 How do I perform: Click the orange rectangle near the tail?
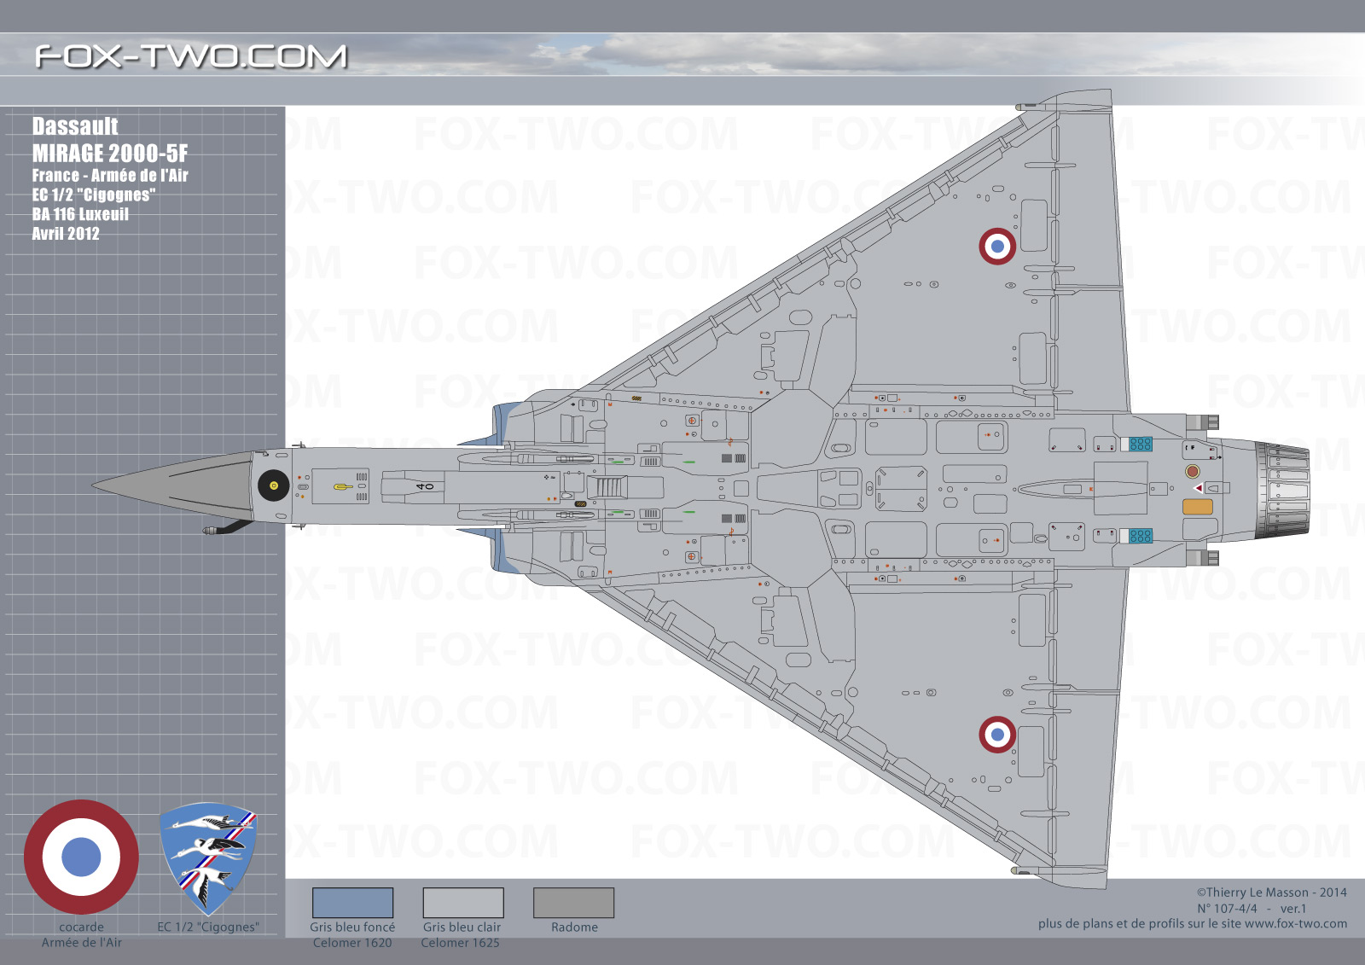pos(1197,507)
